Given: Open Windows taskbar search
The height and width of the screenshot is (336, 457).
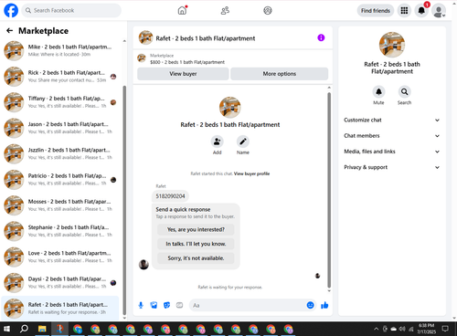Looking at the screenshot, I should coord(24,329).
